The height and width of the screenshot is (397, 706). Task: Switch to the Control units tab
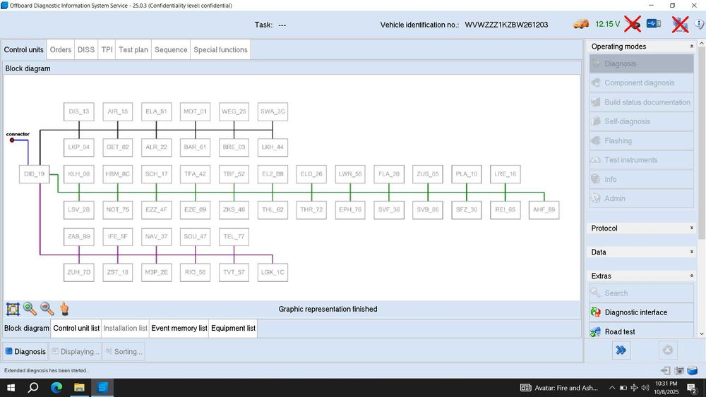(x=24, y=49)
